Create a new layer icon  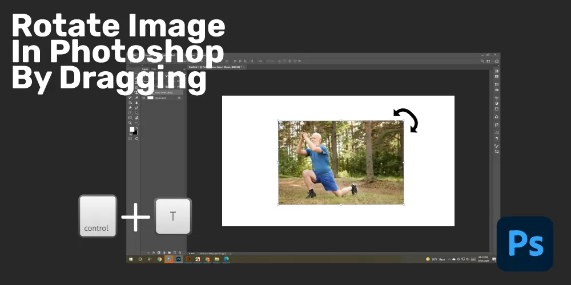[x=174, y=253]
